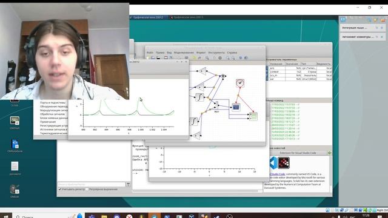Click the Автозахват клавиатуры notification
388x218 pixels.
[363, 37]
